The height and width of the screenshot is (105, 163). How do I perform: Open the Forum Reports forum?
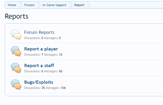(39, 32)
